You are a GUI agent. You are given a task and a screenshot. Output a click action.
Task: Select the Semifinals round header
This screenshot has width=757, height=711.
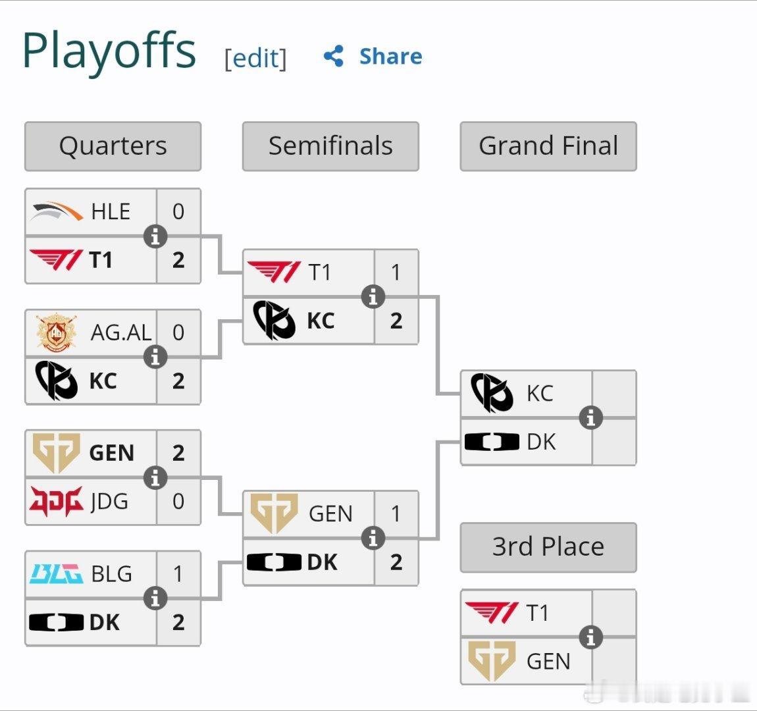pyautogui.click(x=330, y=146)
